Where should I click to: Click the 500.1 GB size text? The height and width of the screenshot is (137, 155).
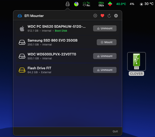33,58
